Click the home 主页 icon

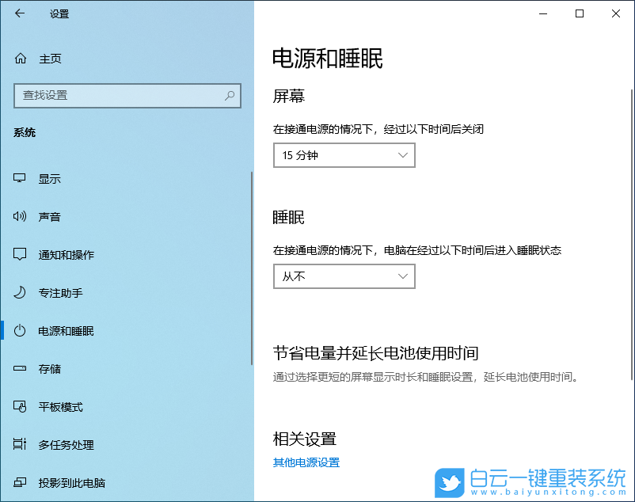pyautogui.click(x=22, y=58)
